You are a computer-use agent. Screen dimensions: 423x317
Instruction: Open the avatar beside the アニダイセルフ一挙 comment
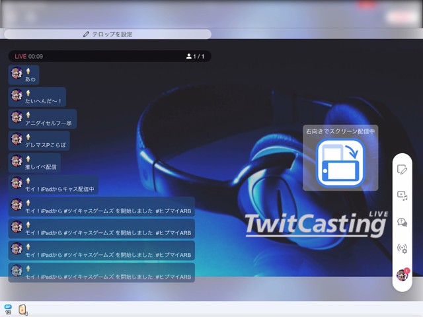[17, 117]
